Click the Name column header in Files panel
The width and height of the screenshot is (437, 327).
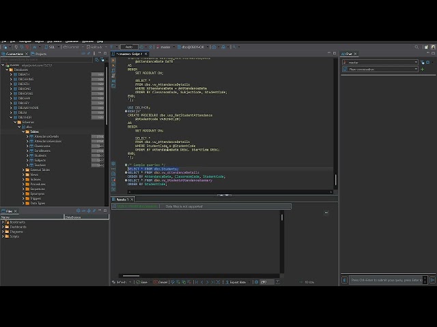click(32, 217)
